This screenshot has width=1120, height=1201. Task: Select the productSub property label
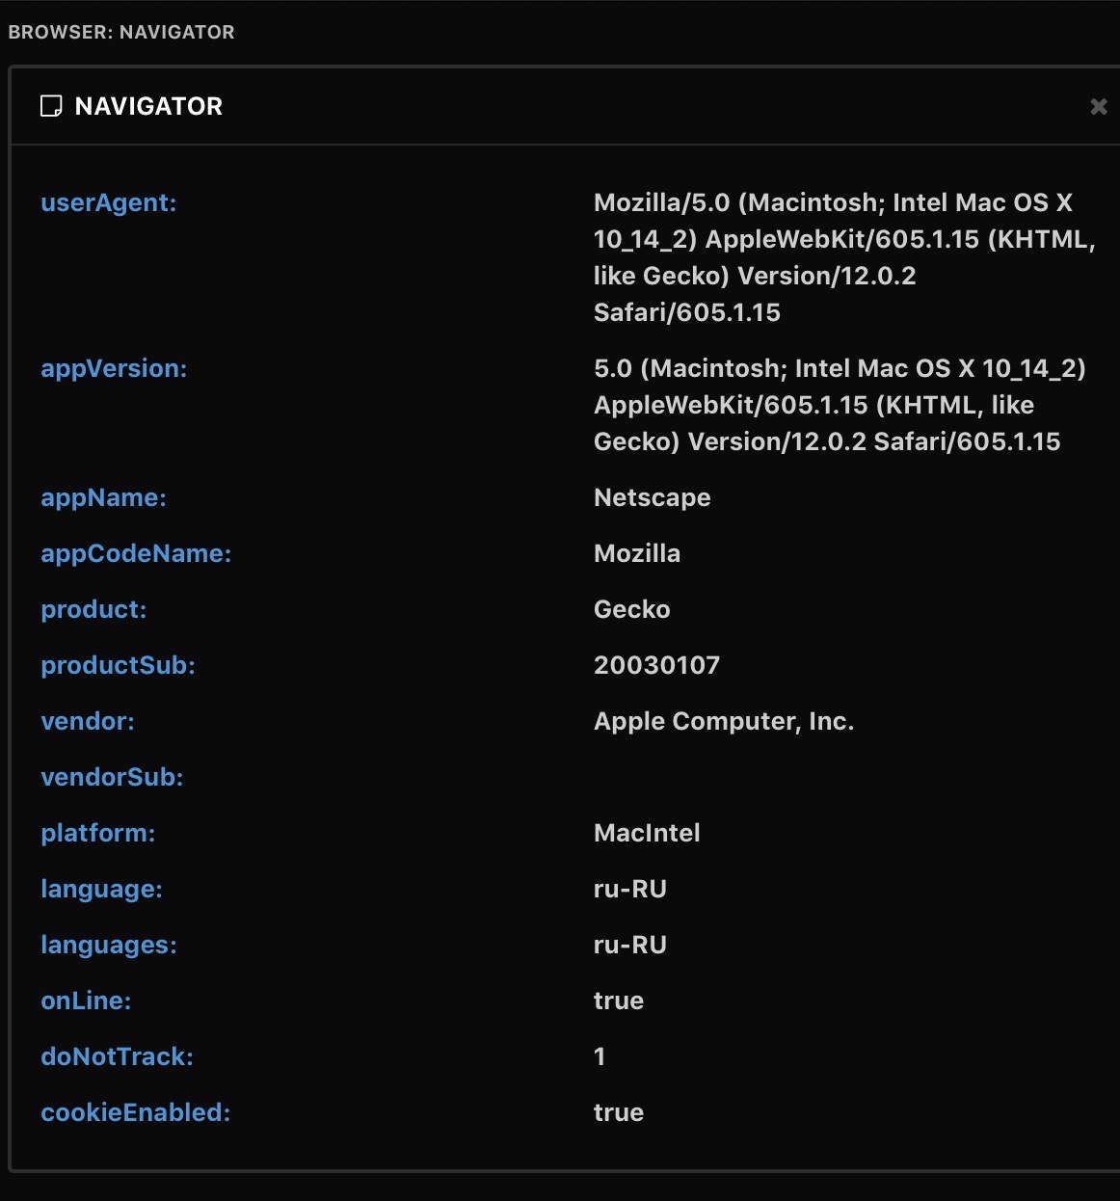118,665
